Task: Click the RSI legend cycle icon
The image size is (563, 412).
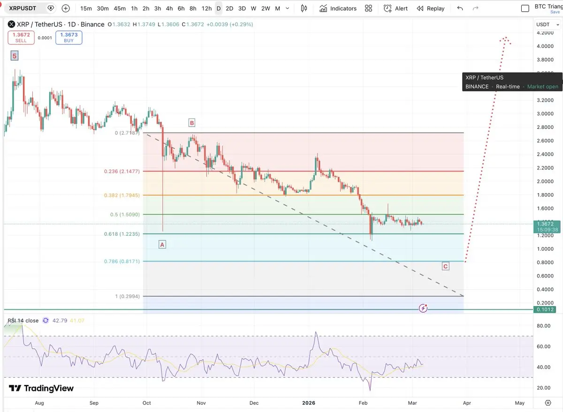Action: coord(46,321)
